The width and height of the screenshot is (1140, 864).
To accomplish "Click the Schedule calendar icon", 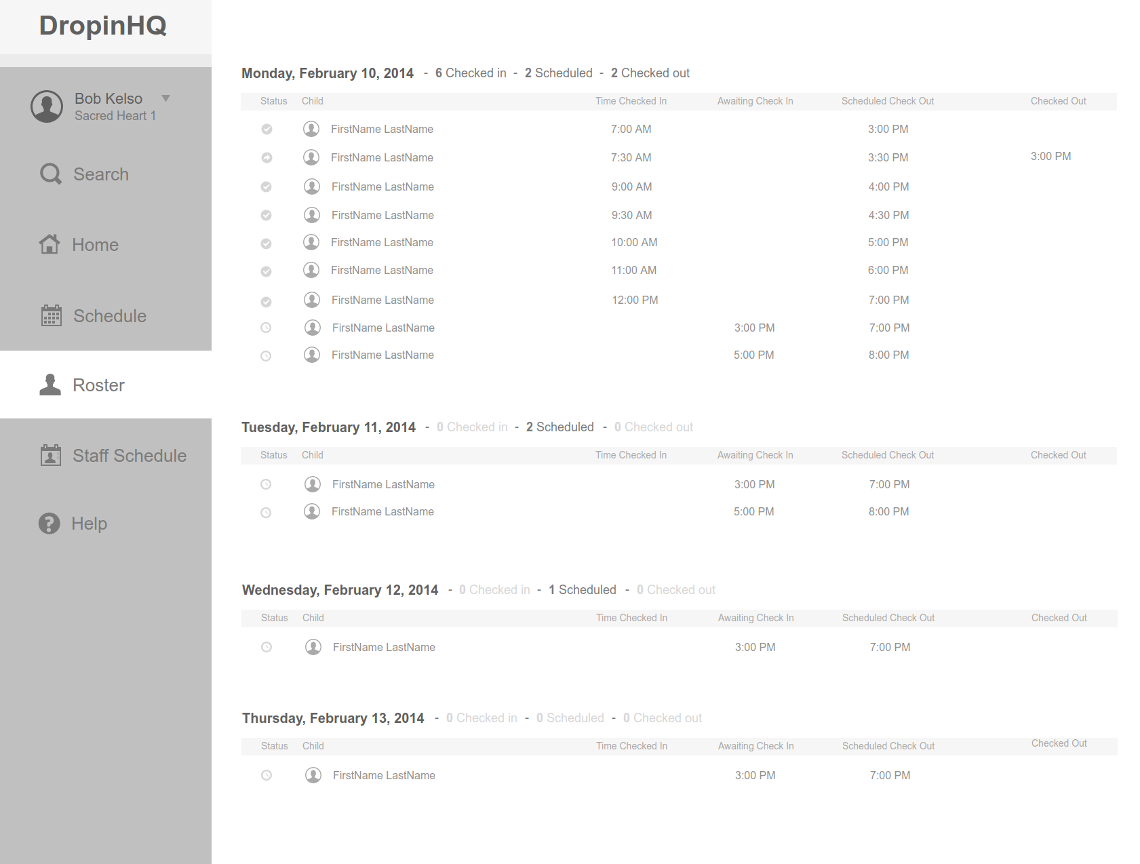I will pos(52,315).
